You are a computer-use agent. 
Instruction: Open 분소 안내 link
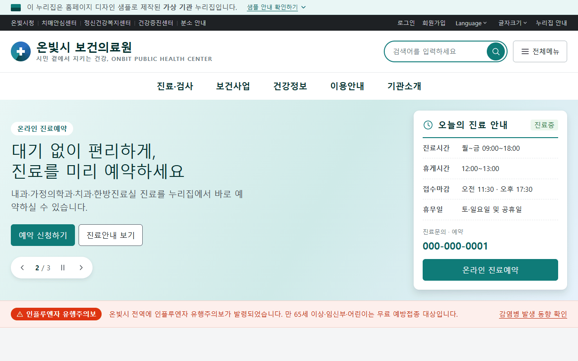click(x=193, y=23)
